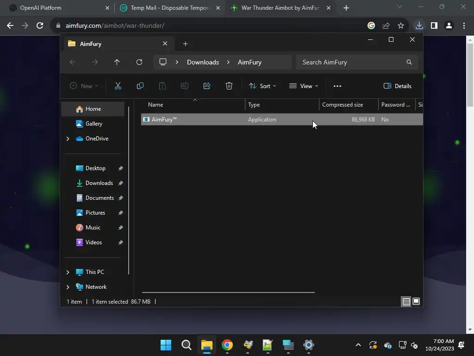Add a new File Explorer tab

tap(185, 44)
